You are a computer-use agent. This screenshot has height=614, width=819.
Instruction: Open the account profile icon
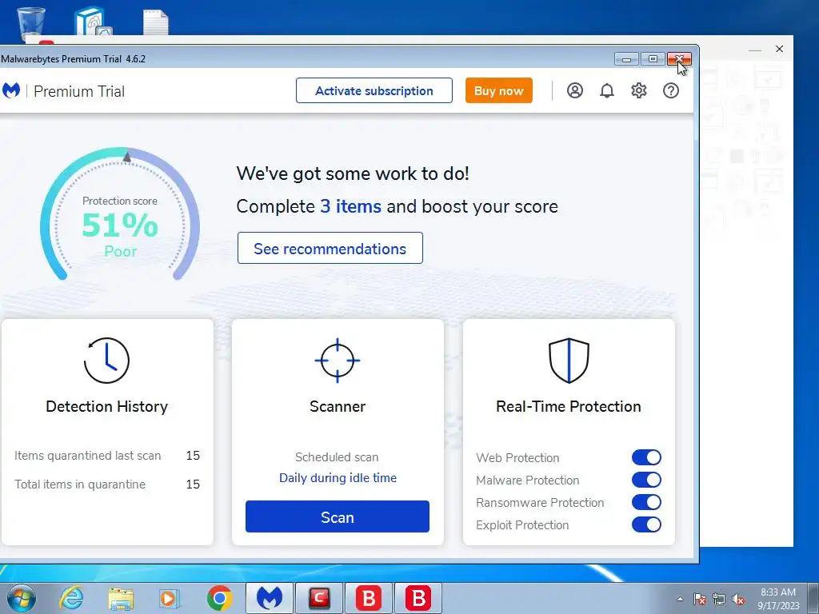(574, 91)
